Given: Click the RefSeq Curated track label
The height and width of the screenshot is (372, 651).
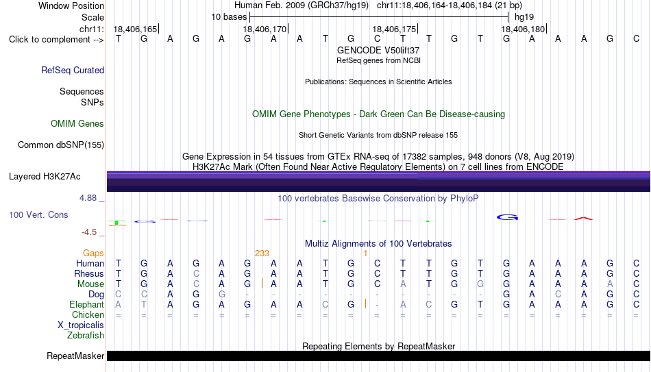Looking at the screenshot, I should click(x=73, y=70).
